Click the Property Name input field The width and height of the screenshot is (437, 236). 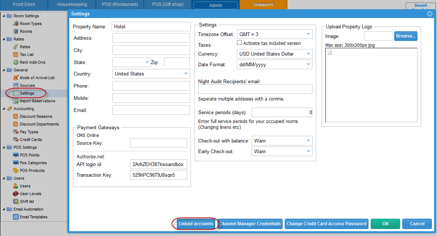click(150, 27)
